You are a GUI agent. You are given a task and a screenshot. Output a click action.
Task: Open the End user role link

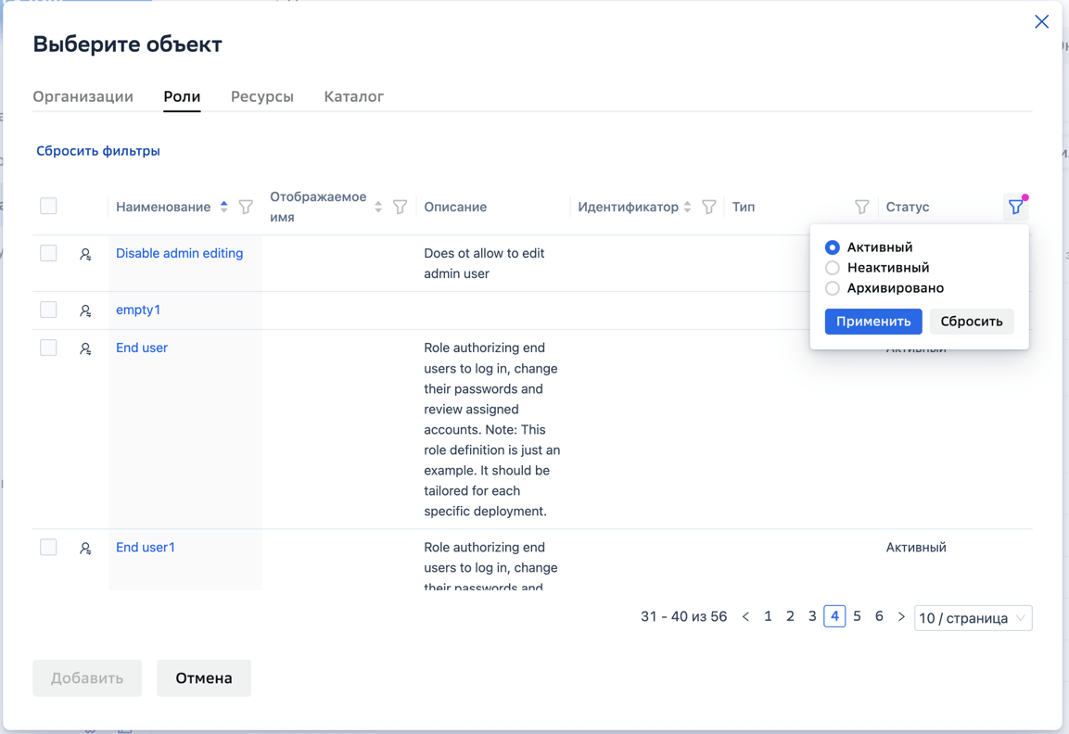point(142,348)
